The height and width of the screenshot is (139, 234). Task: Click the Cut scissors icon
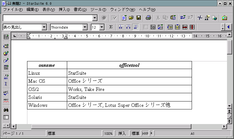coord(158,18)
